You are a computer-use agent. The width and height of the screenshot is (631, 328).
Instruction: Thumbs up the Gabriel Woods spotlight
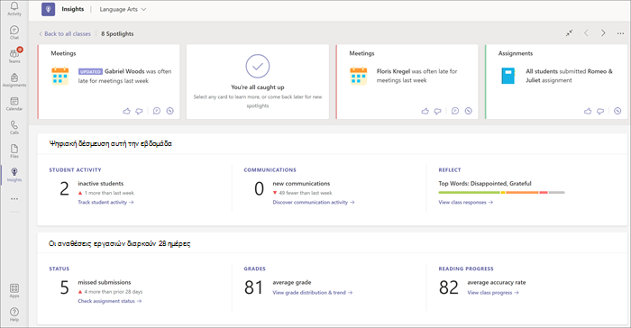click(x=127, y=111)
